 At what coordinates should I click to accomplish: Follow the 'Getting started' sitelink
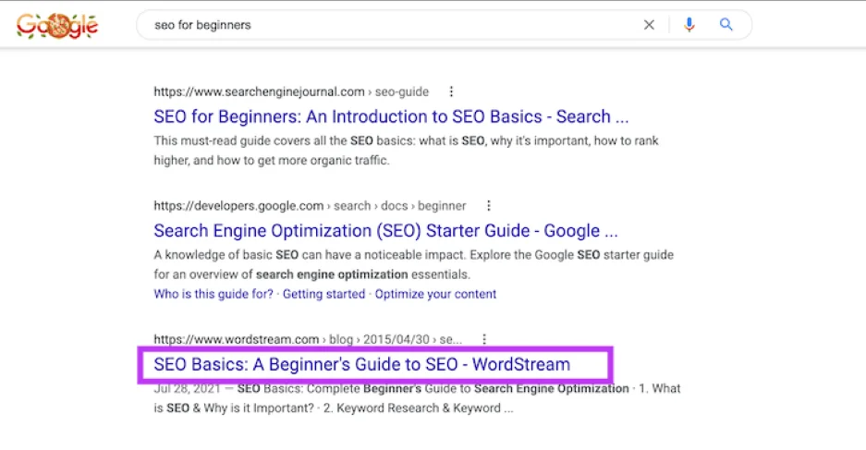tap(323, 294)
